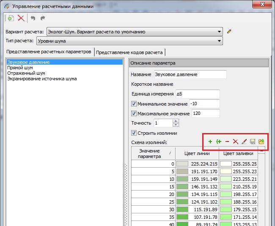
Task: Click the Название input field
Action: pos(190,74)
